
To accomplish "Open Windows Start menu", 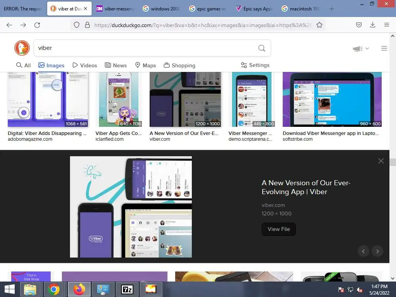I will coord(10,289).
